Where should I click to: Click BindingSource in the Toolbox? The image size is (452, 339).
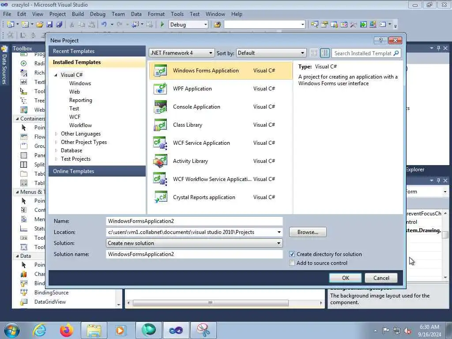pyautogui.click(x=51, y=293)
